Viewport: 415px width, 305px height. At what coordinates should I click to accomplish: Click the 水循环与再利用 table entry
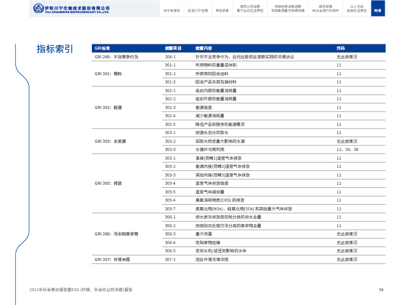click(210, 149)
